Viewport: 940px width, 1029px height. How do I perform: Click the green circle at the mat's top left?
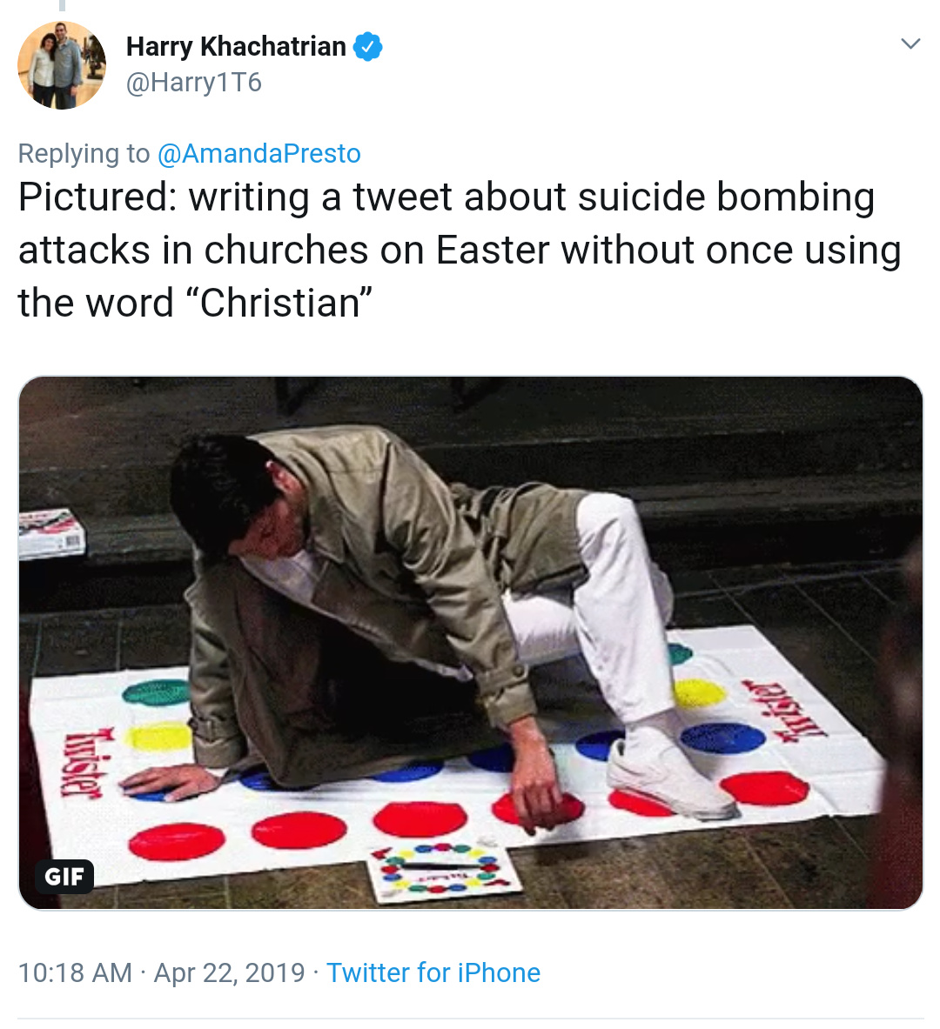pos(157,692)
